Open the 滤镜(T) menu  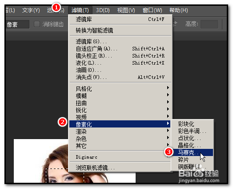(x=80, y=10)
